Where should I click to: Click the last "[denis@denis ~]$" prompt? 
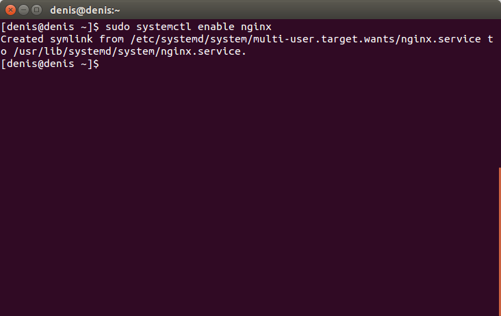(x=50, y=64)
